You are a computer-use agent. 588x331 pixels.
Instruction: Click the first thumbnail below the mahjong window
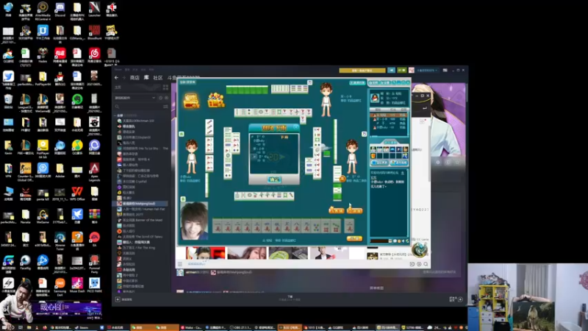(206, 253)
